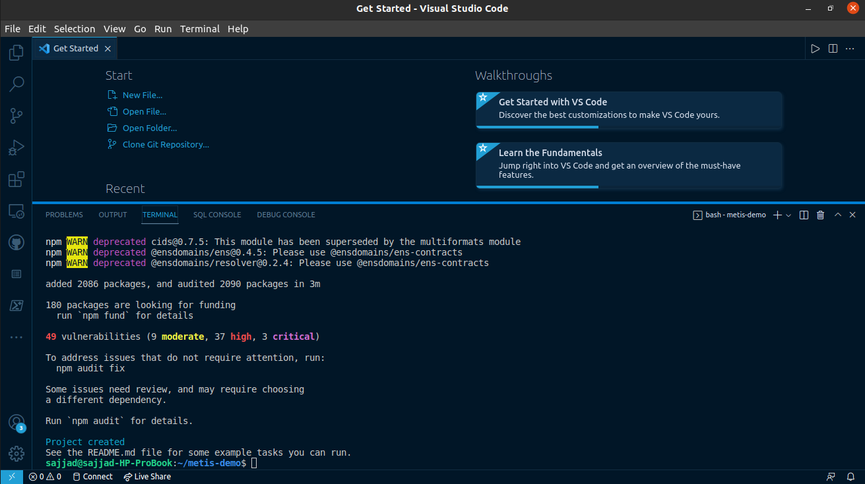The width and height of the screenshot is (865, 484).
Task: Open the File menu
Action: [13, 29]
